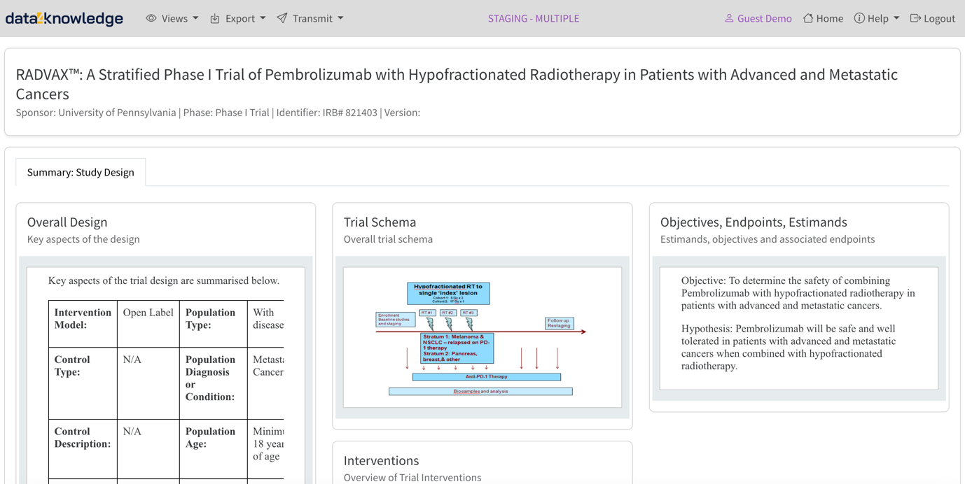
Task: Click the paper plane Transmit icon
Action: click(282, 18)
